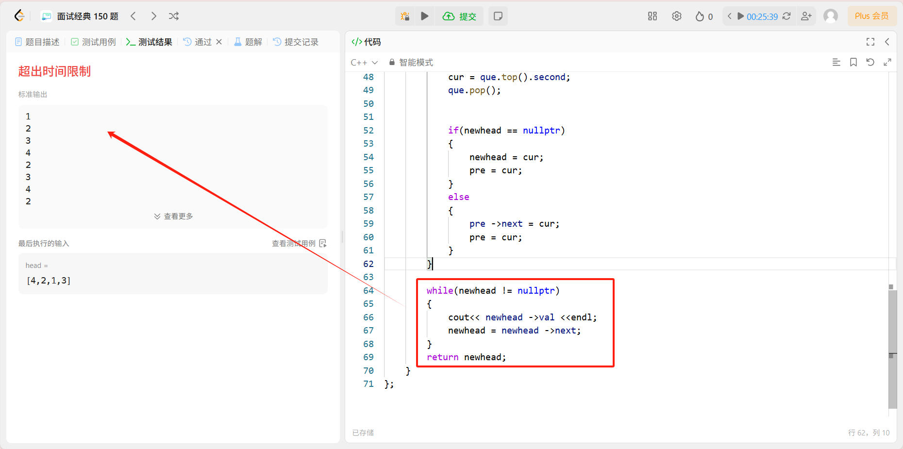903x449 pixels.
Task: Collapse the code panel chevron
Action: point(887,42)
